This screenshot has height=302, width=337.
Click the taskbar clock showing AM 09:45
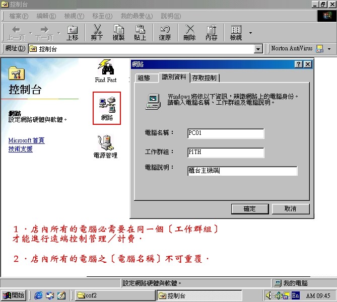click(x=318, y=296)
